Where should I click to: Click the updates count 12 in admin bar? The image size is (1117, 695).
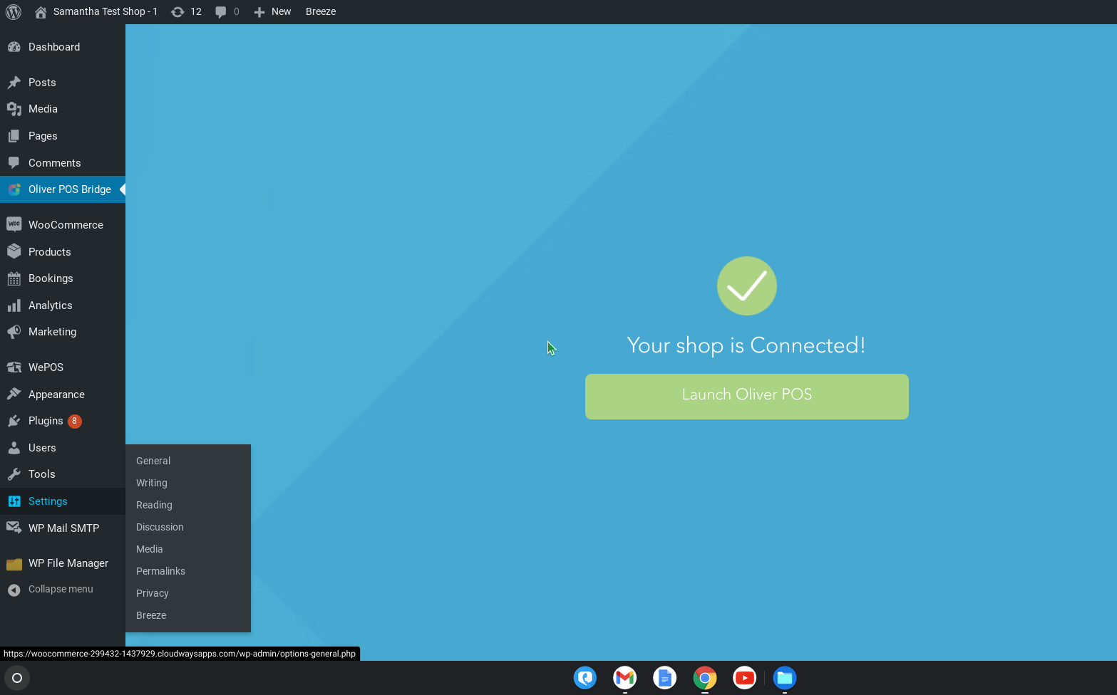point(196,12)
